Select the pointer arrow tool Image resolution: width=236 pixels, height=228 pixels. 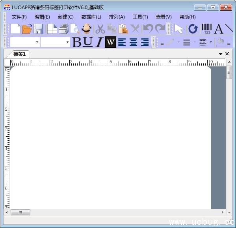[179, 29]
